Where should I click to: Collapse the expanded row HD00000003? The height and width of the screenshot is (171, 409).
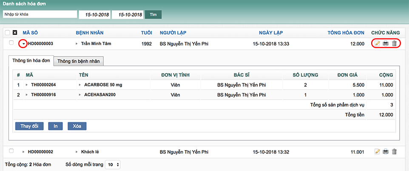(24, 44)
